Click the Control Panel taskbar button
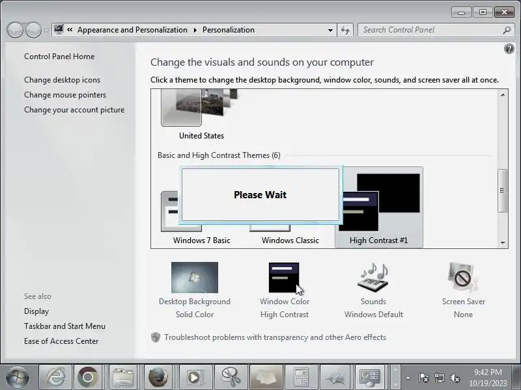Screen dimensions: 521x390 [x=370, y=377]
